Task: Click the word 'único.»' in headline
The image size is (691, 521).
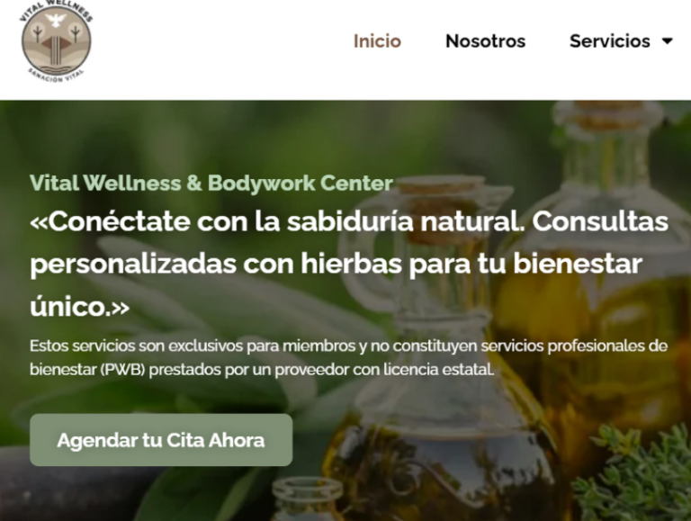Action: point(80,306)
